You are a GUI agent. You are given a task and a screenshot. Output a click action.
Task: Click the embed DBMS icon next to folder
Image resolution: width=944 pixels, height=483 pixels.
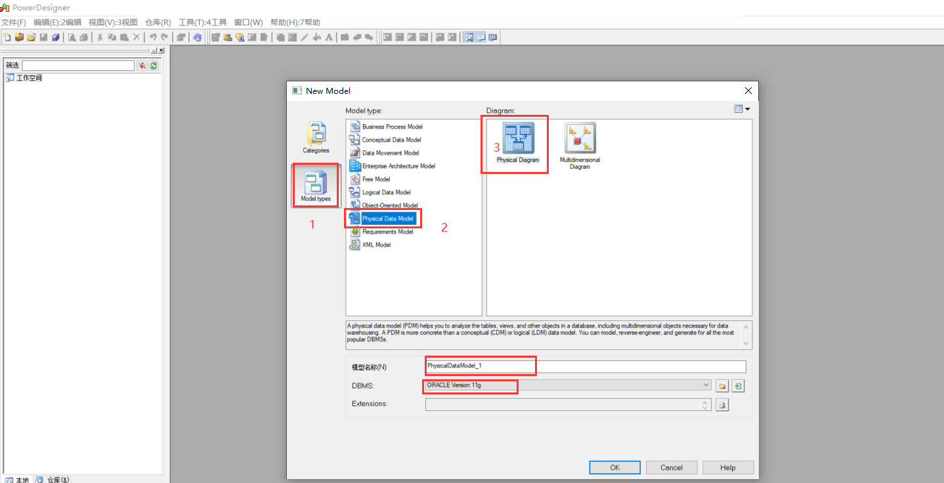[x=738, y=386]
